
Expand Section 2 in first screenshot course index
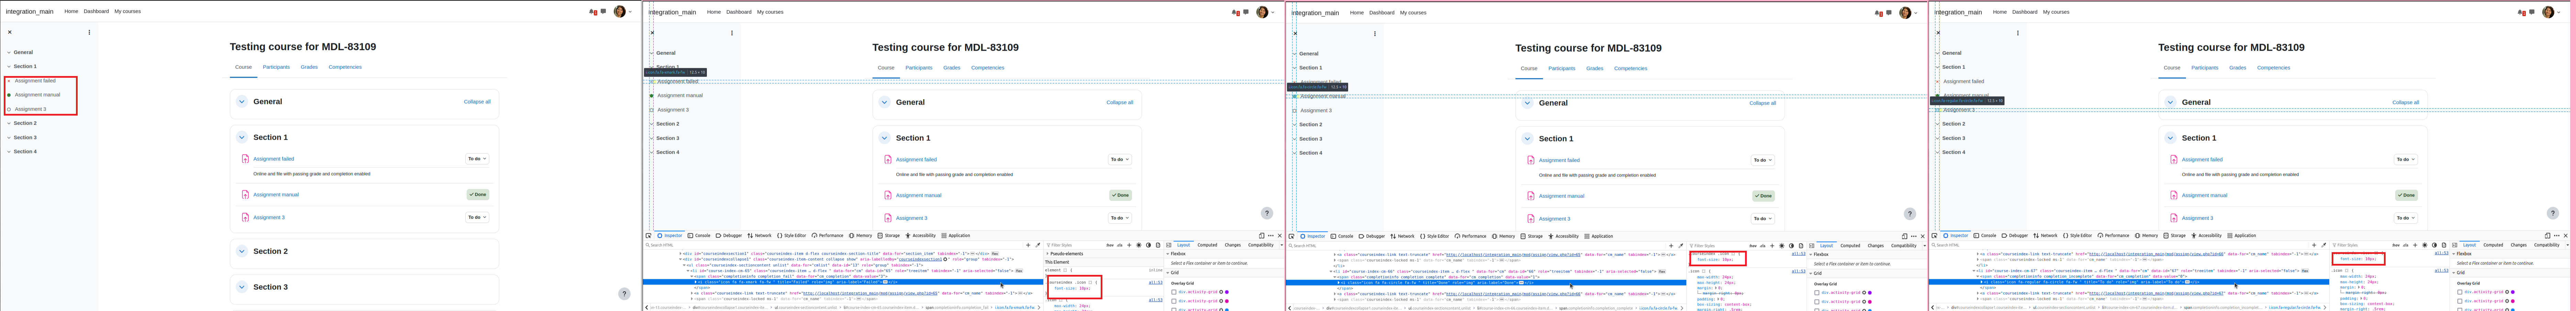pyautogui.click(x=9, y=123)
